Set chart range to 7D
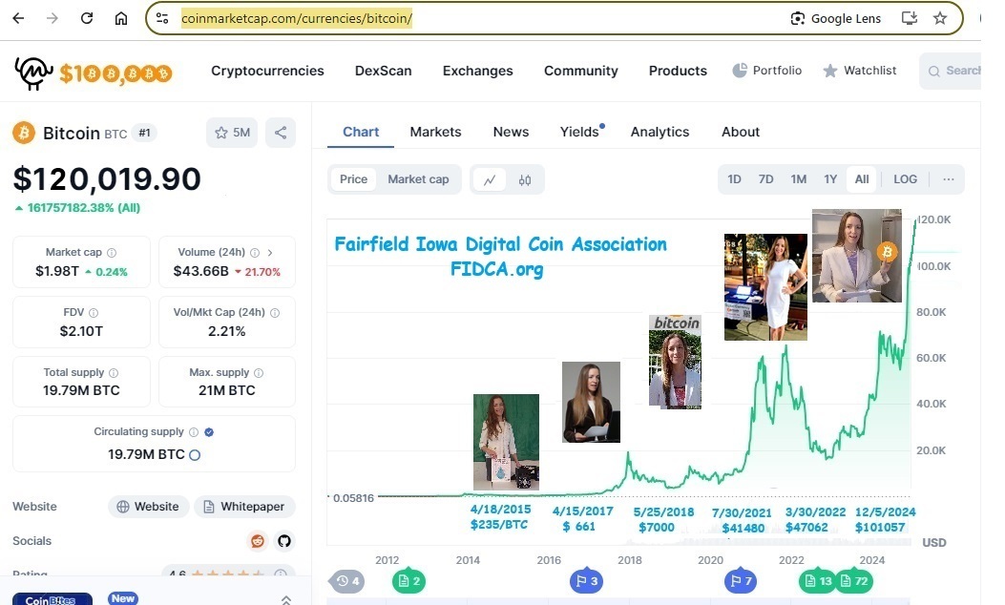Screen dimensions: 1005x605 (766, 179)
